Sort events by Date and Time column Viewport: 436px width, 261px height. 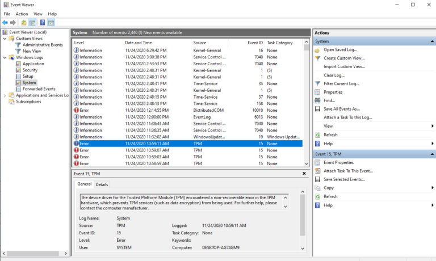point(157,43)
